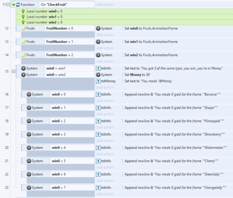Click the Fruits banana icon in event 12
This screenshot has width=233, height=198.
(23, 28)
